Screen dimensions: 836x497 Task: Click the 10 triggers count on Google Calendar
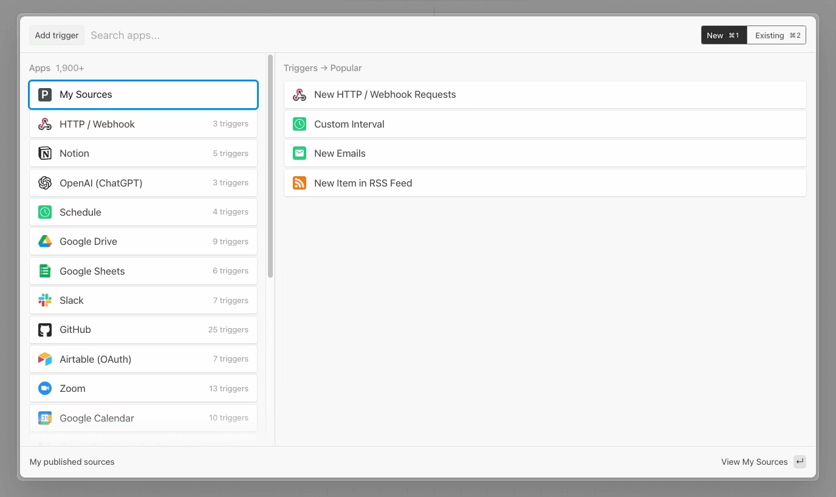(228, 418)
